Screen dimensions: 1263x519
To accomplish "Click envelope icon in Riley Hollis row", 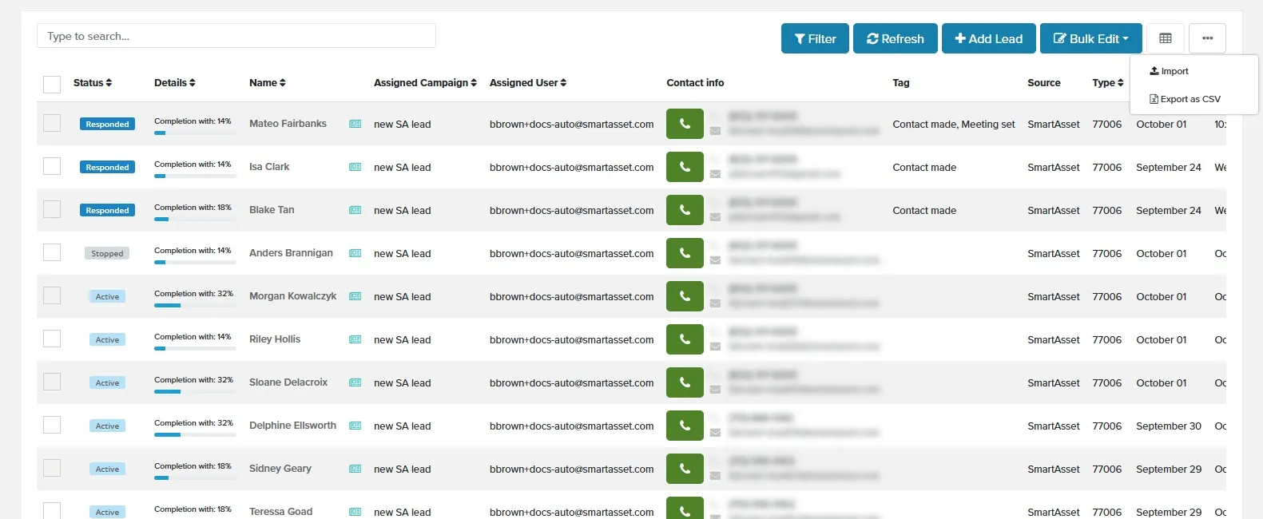I will point(715,347).
